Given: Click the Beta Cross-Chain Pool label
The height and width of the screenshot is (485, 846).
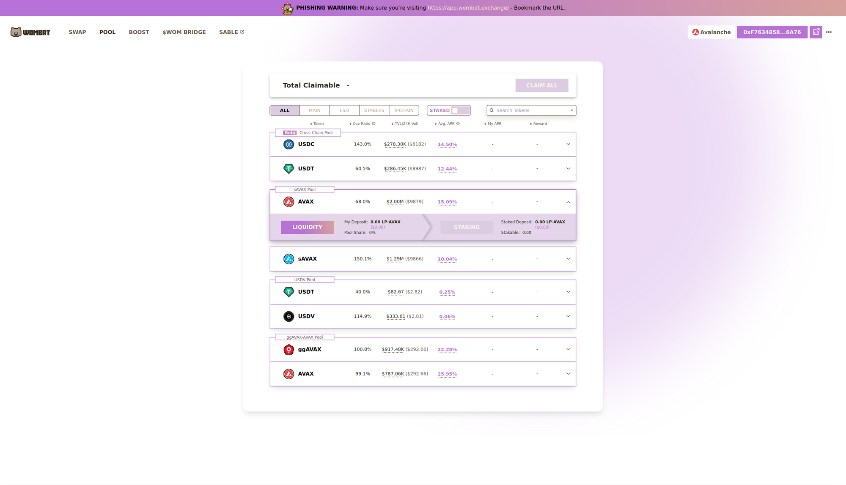Looking at the screenshot, I should (308, 133).
